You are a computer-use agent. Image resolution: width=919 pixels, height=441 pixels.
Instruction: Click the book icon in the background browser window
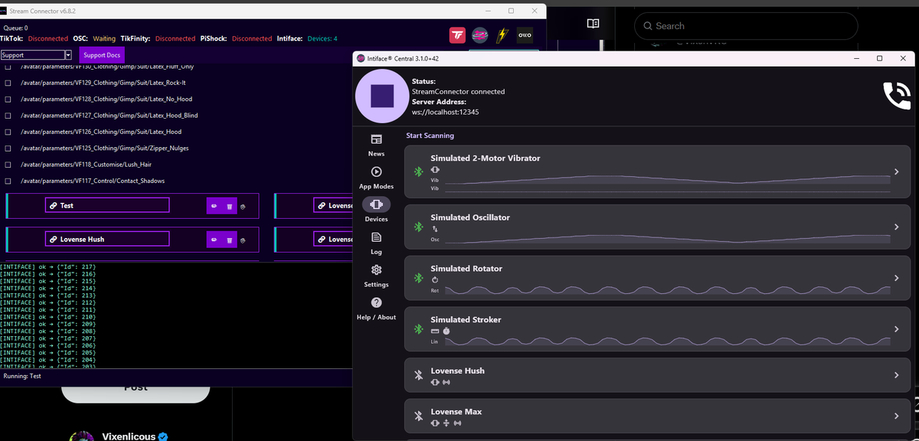[x=593, y=24]
